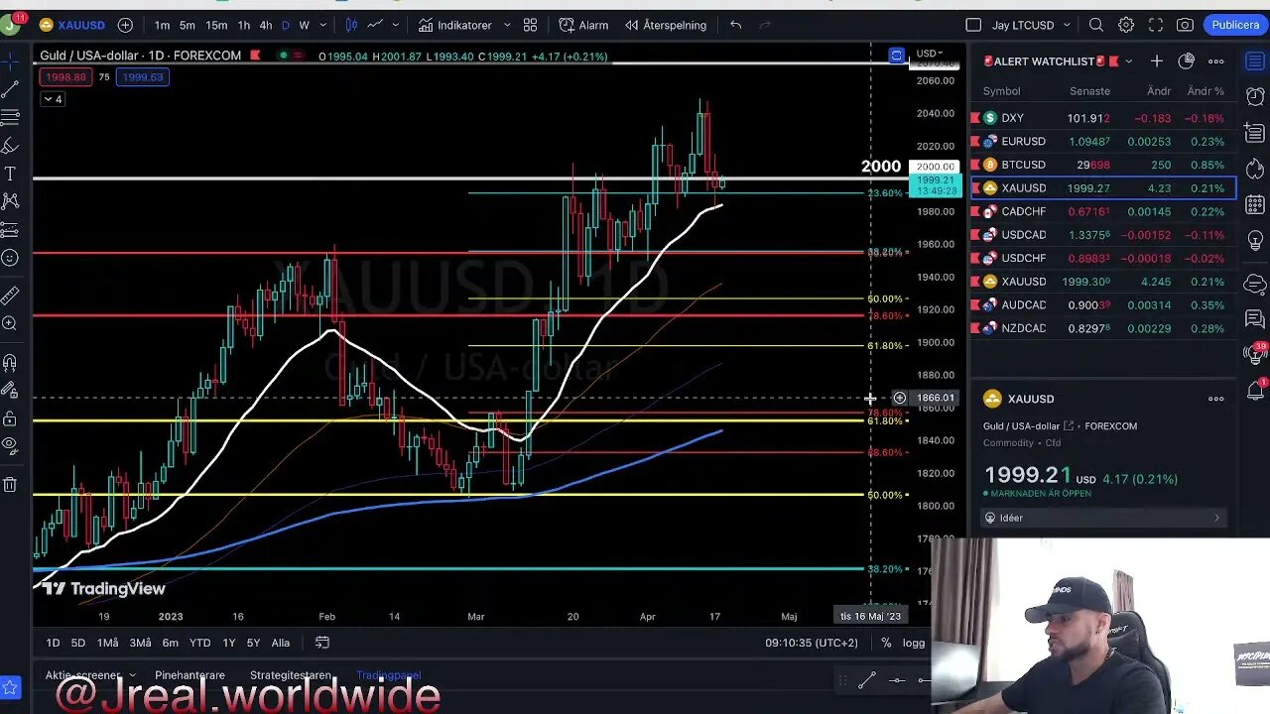Screen dimensions: 1270x714
Task: Open the USD currency dropdown on price scale
Action: click(930, 54)
